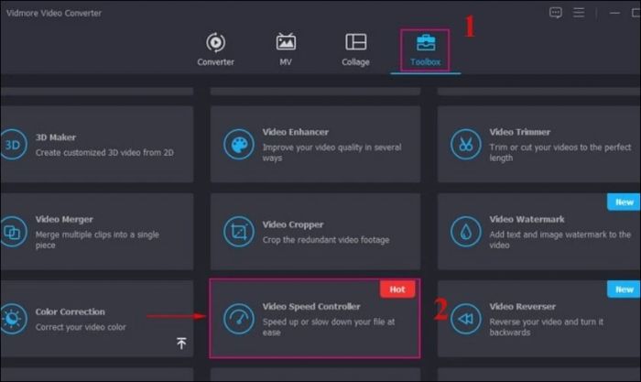Open the MV tab
Screen dimensions: 641x382
tap(286, 49)
